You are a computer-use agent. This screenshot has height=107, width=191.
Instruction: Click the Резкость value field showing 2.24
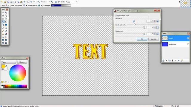point(150,21)
